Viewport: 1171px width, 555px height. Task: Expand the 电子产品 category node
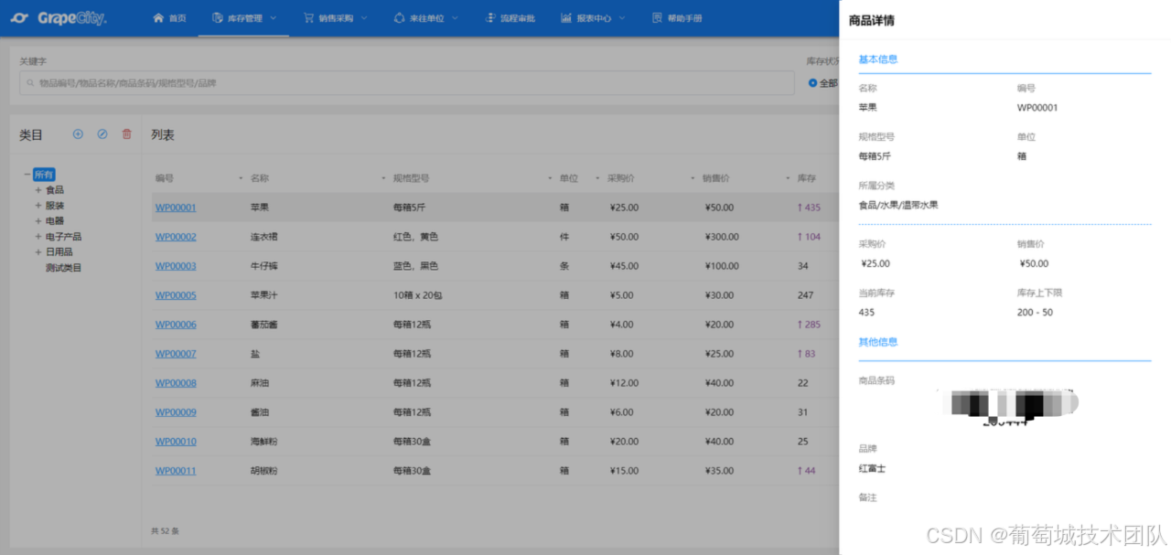click(38, 237)
